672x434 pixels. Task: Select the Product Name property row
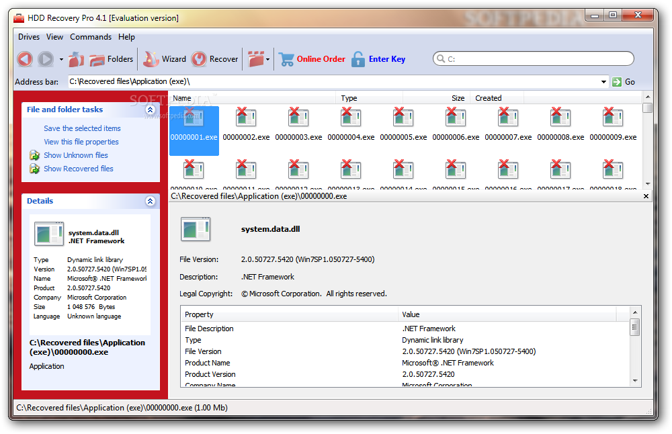405,363
